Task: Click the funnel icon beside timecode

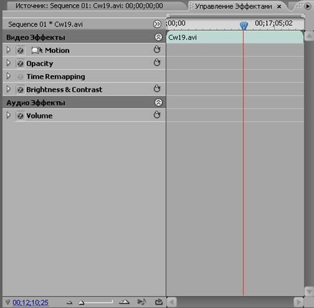Action: [8, 302]
